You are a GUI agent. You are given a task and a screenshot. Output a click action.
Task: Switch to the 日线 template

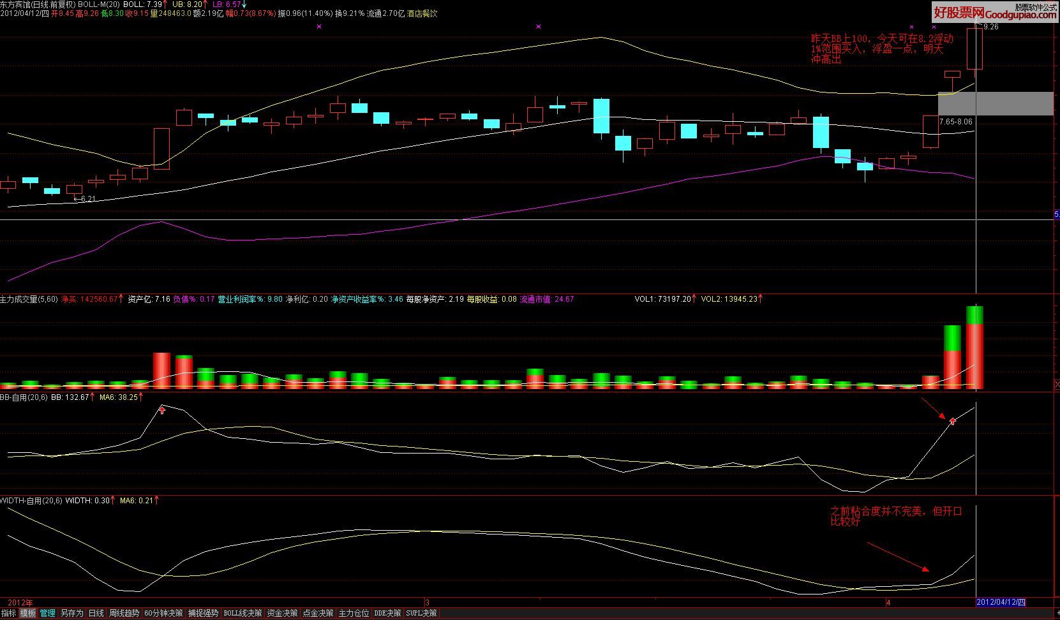(x=96, y=613)
